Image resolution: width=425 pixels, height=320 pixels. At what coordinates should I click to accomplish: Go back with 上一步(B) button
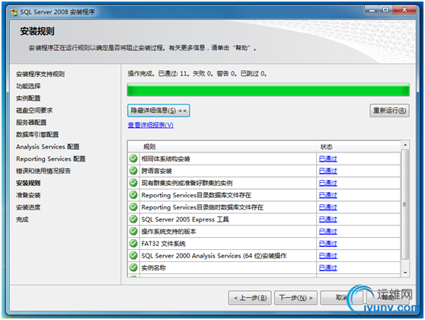[250, 298]
